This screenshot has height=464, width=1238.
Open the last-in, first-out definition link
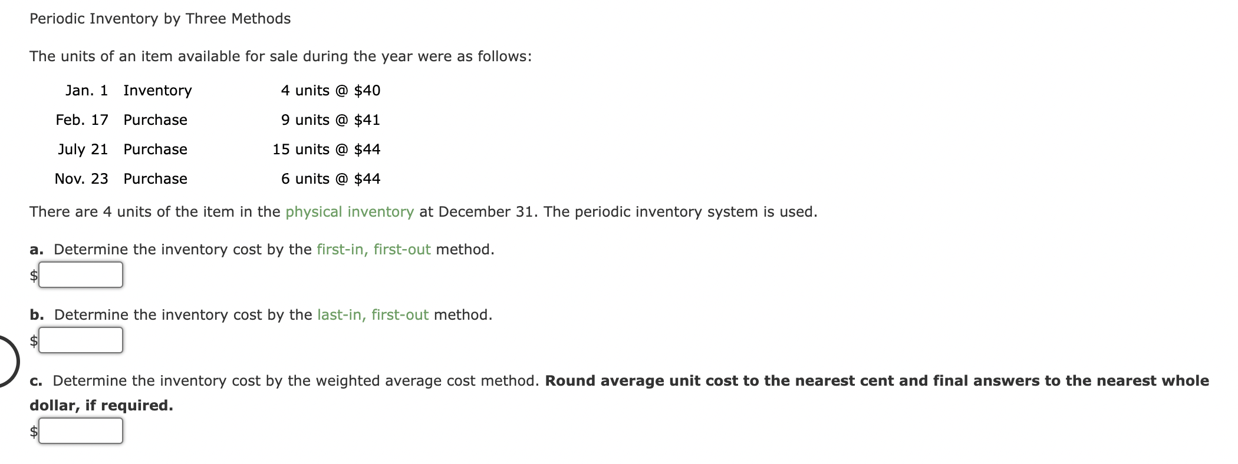point(372,314)
